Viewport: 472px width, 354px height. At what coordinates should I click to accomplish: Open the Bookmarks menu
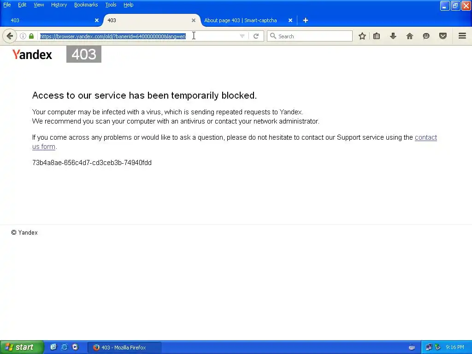[86, 5]
